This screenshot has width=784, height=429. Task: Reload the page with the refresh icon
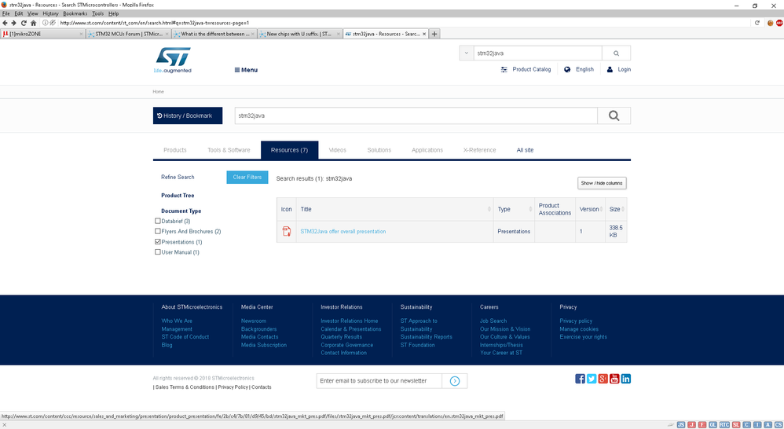(24, 23)
